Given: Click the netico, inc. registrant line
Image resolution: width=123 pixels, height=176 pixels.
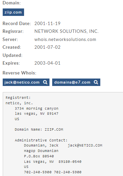Looking at the screenshot, I should pyautogui.click(x=19, y=103).
